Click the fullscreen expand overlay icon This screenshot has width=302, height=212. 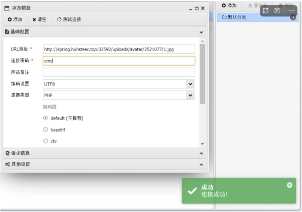coord(265,10)
